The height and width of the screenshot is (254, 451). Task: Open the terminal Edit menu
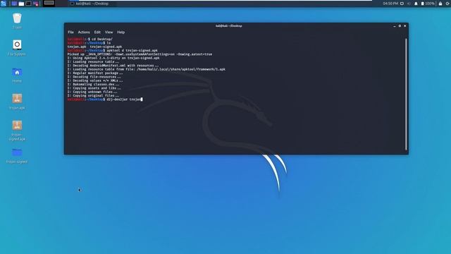[x=97, y=32]
